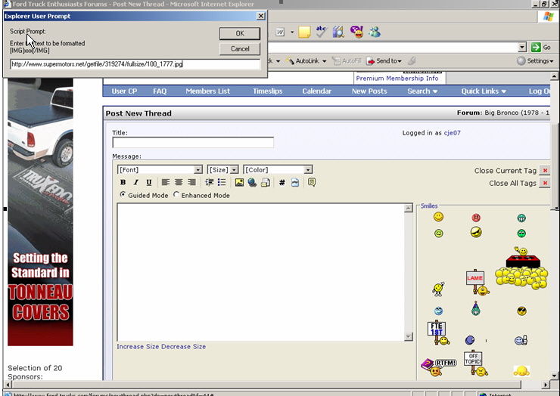Select the Guided Mode radio button
The width and height of the screenshot is (560, 396).
(x=123, y=194)
